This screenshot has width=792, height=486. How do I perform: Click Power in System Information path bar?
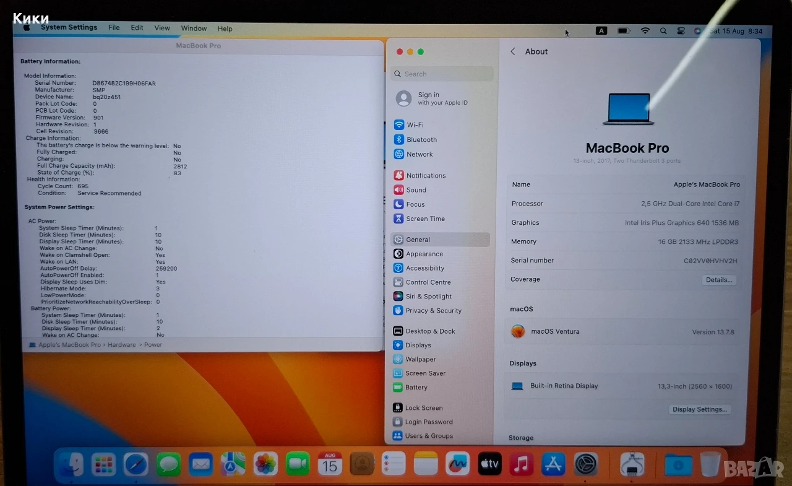(x=153, y=345)
